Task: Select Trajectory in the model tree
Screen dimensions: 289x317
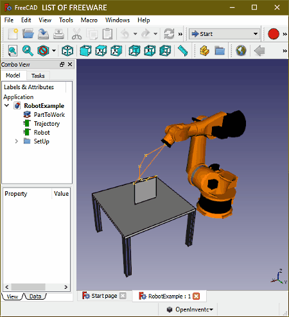Action: coord(47,124)
